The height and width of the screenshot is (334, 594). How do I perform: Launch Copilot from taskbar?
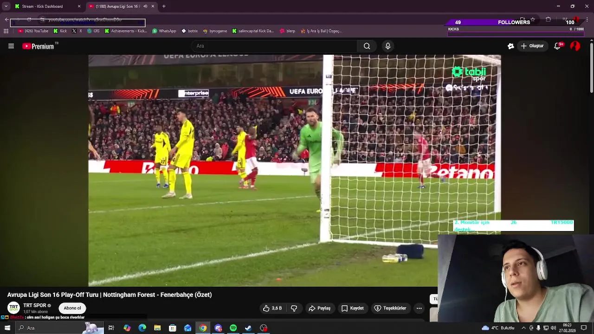point(127,328)
